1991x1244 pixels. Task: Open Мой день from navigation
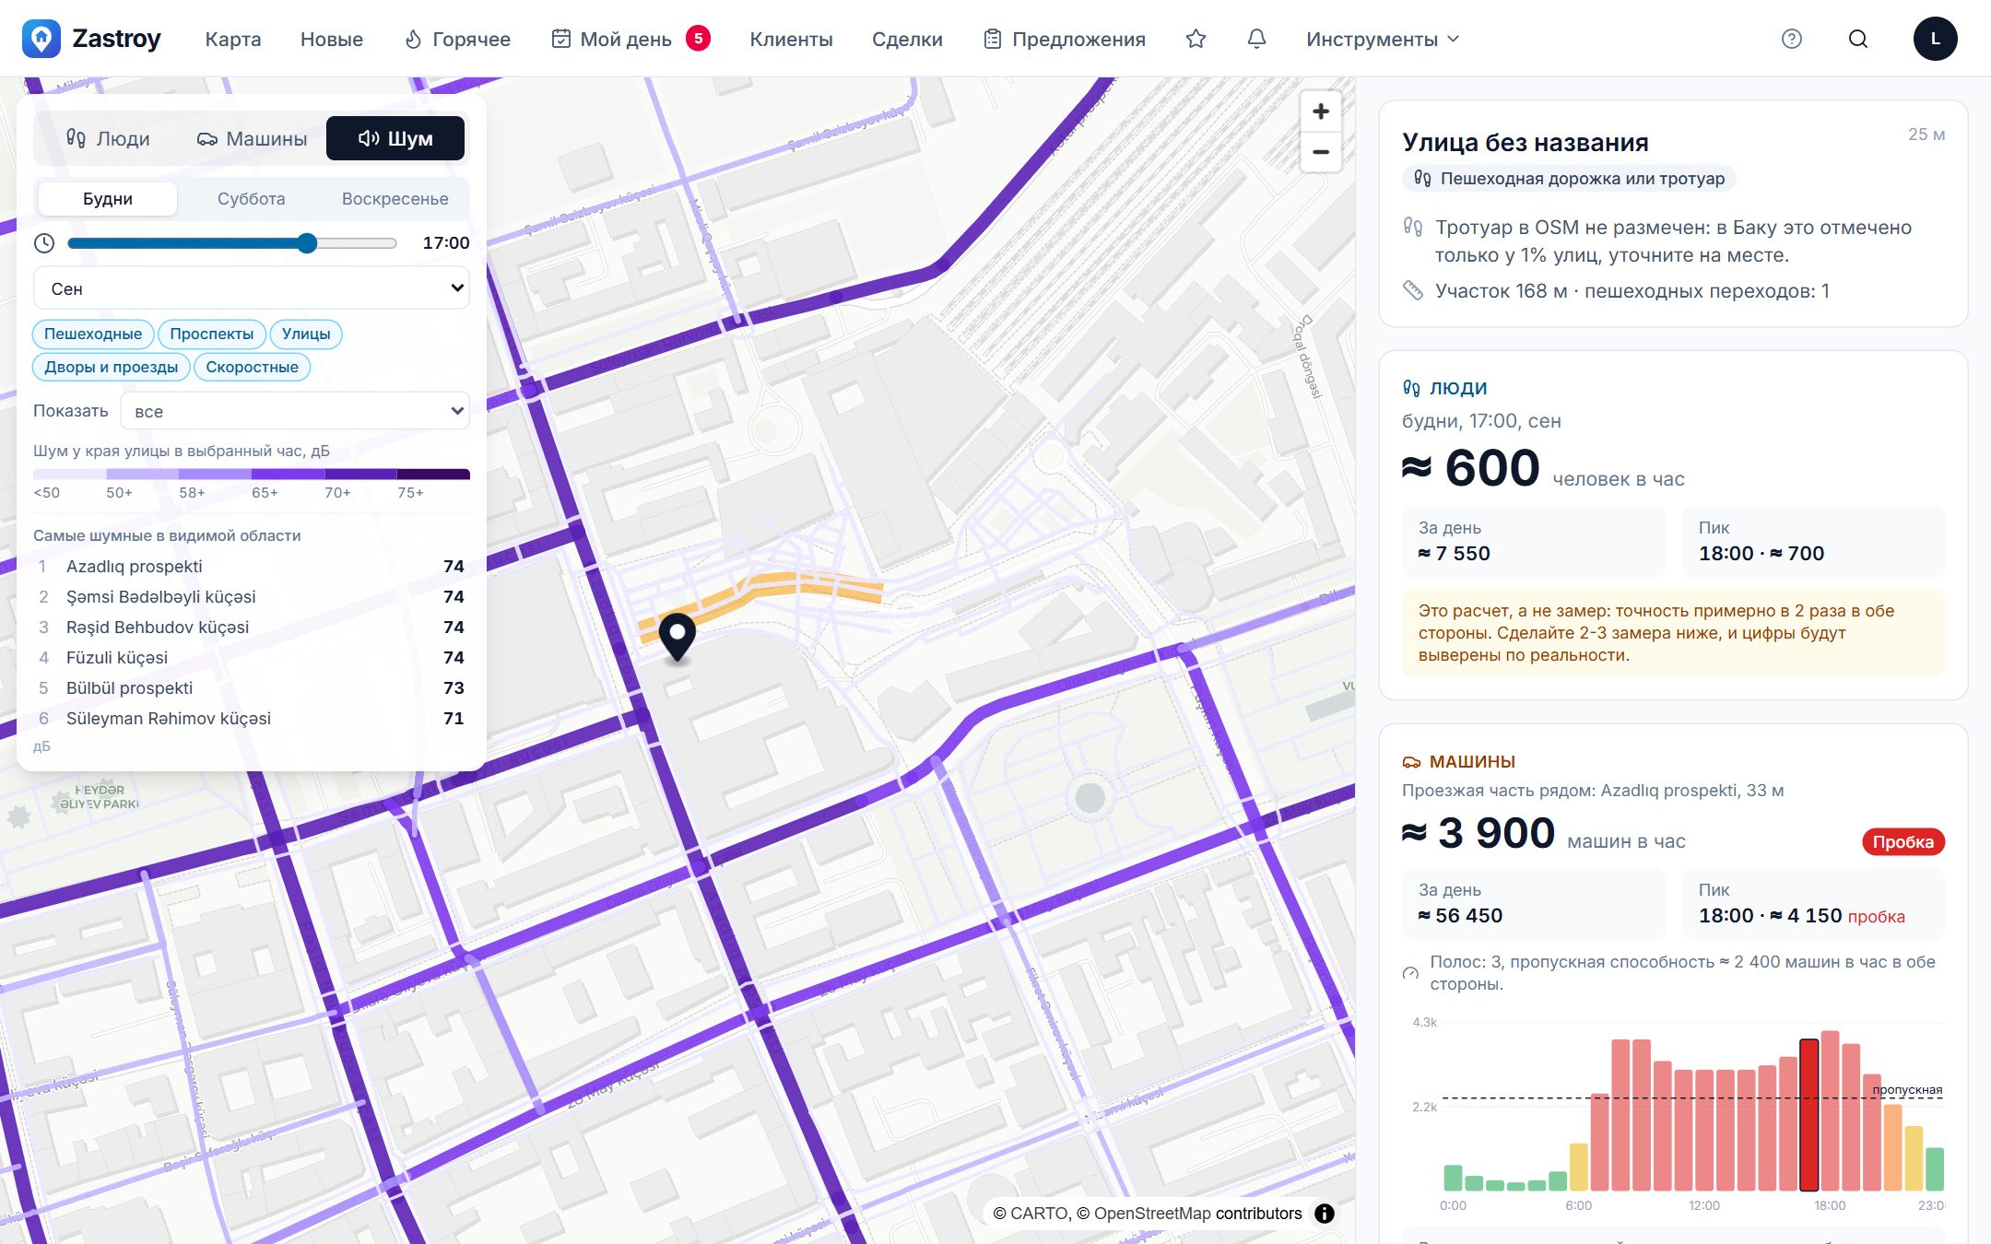pyautogui.click(x=630, y=39)
